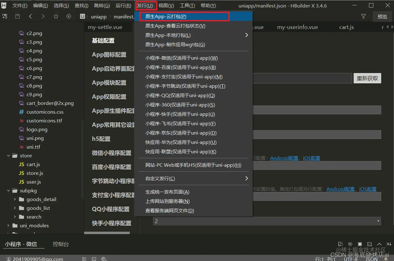Switch to the my-settle.vue tab
Screen dimensions: 394x261
pyautogui.click(x=105, y=27)
